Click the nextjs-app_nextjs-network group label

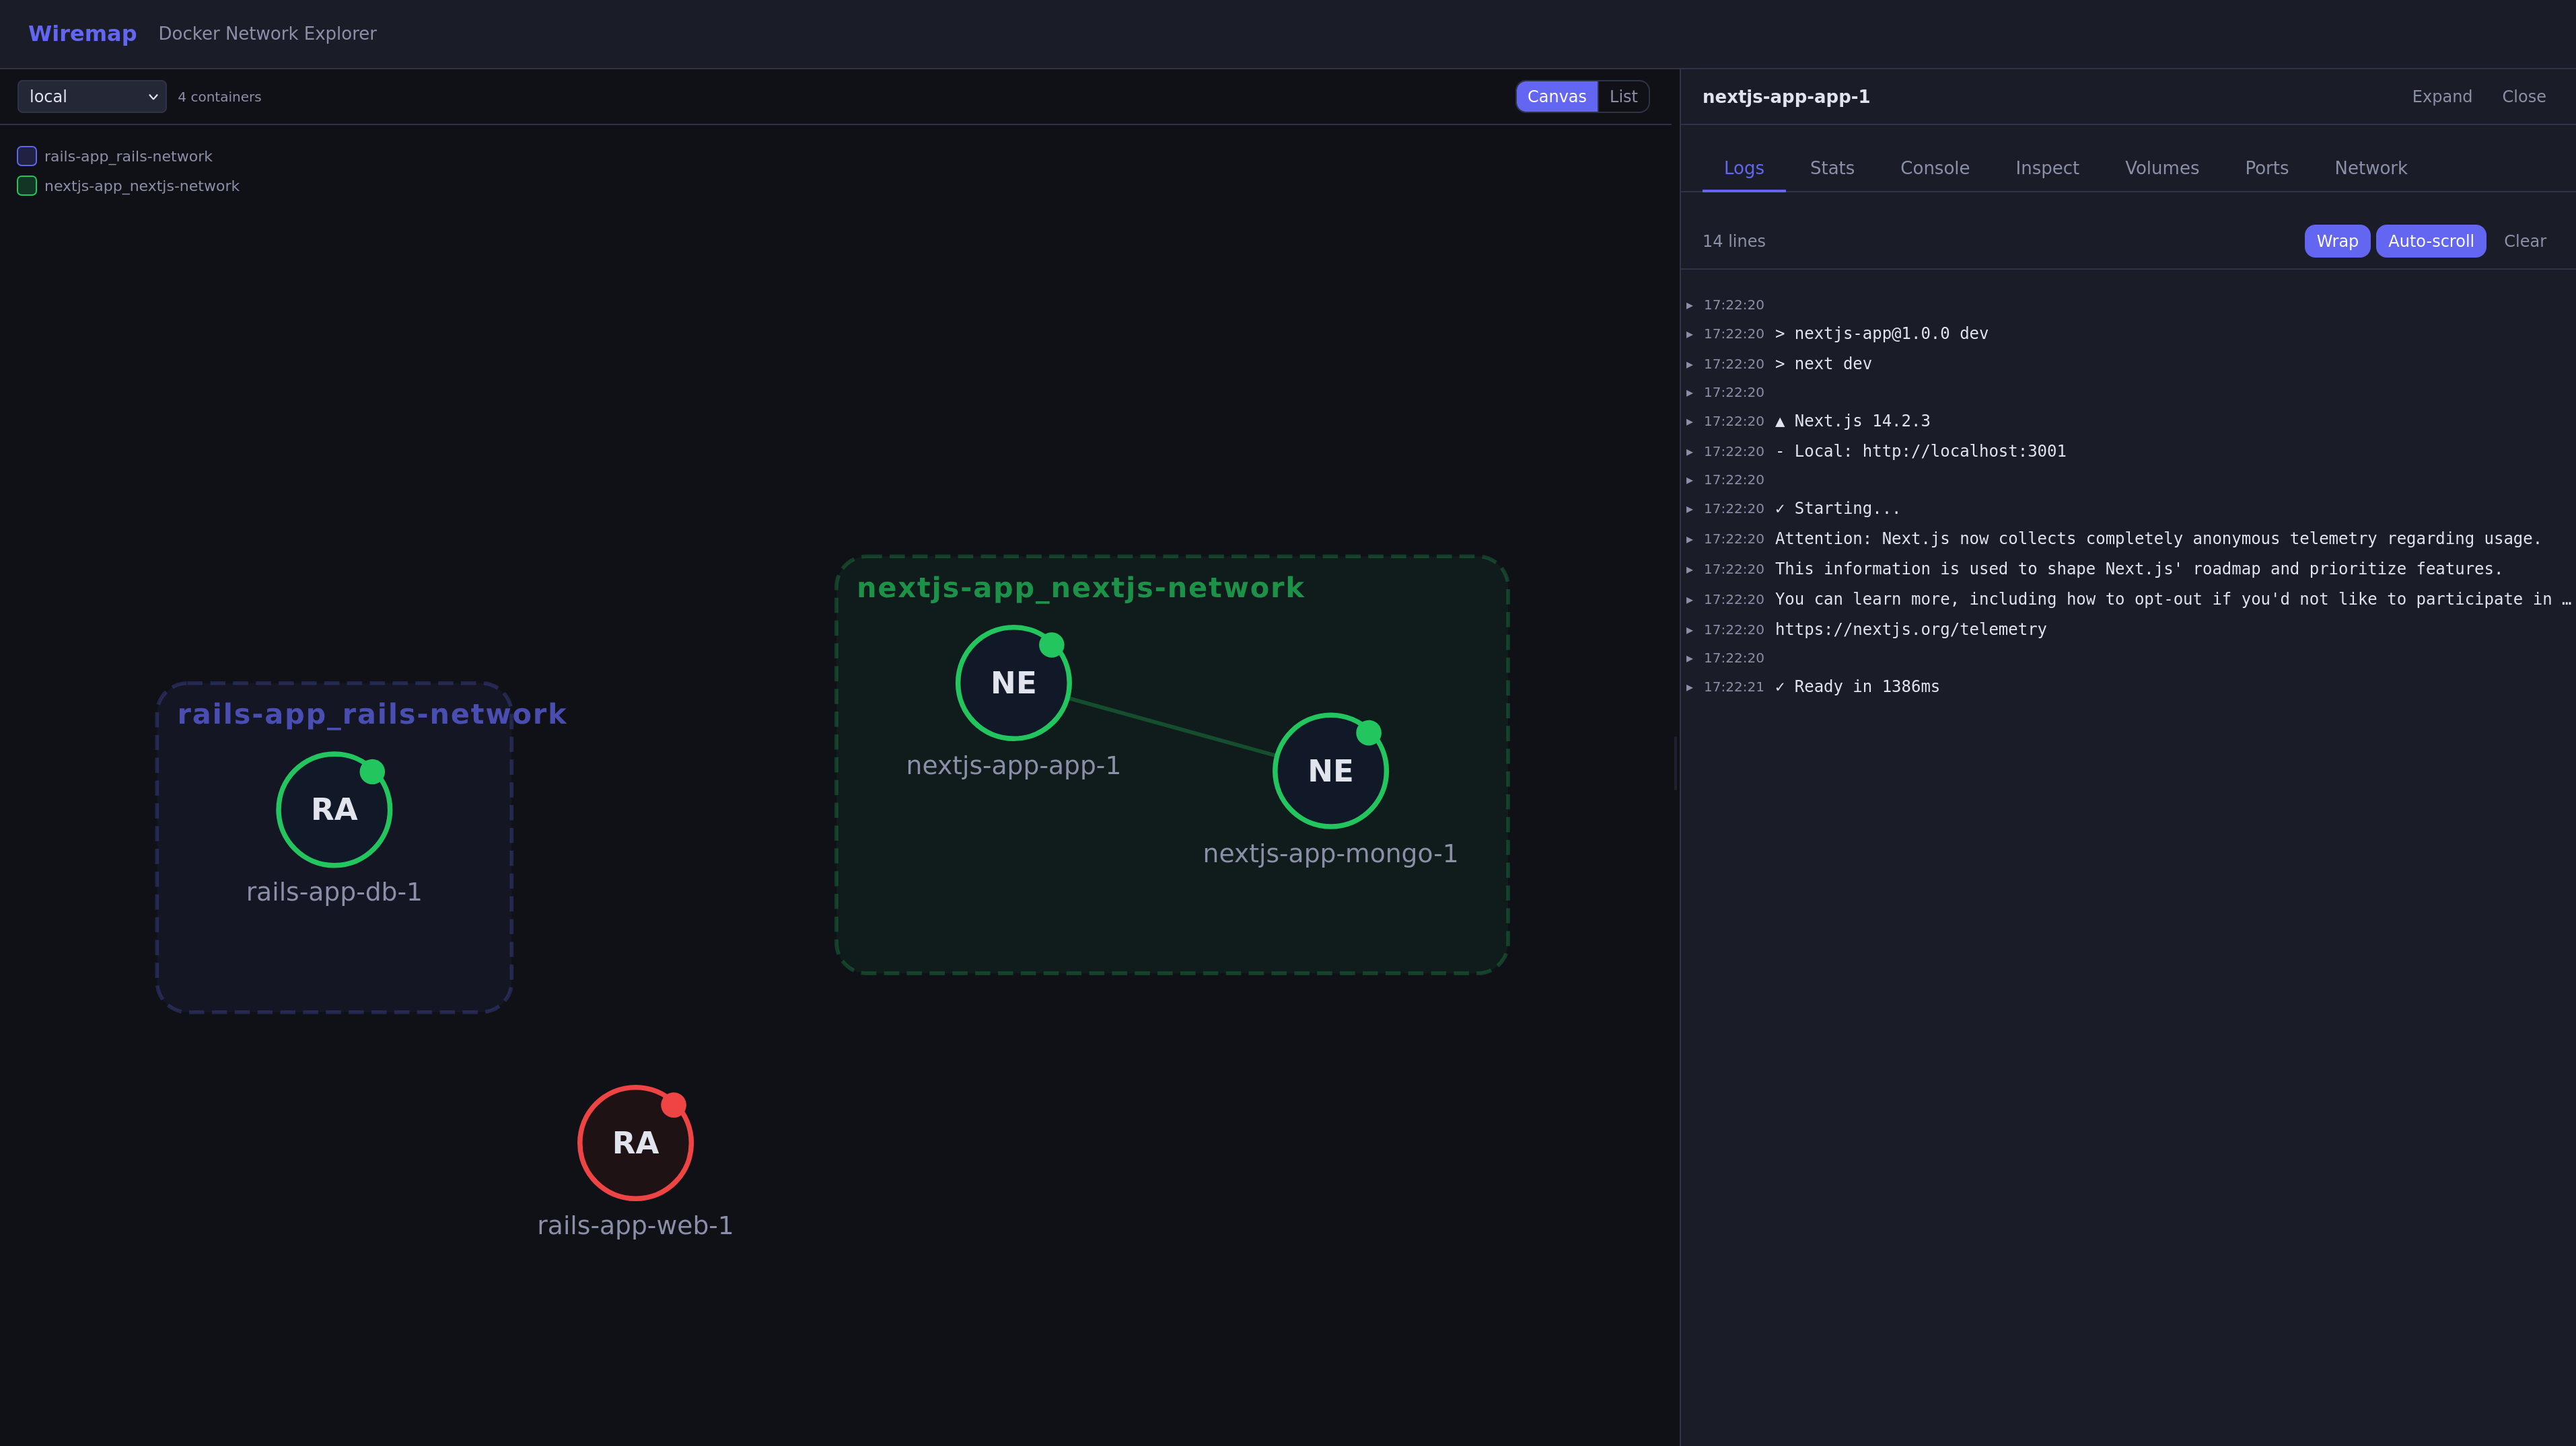(x=1080, y=588)
